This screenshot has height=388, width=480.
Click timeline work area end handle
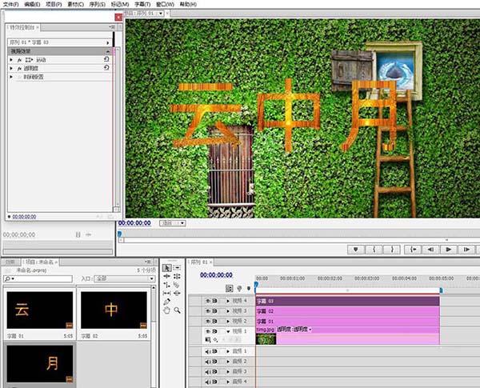point(441,290)
